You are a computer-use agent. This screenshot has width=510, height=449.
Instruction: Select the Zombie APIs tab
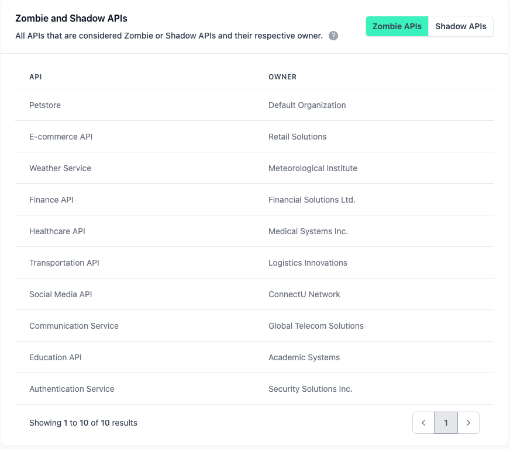(397, 26)
